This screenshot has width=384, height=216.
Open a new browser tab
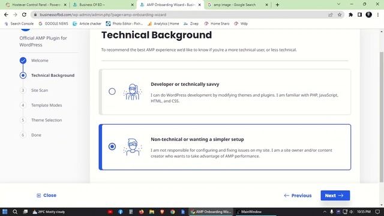[277, 5]
